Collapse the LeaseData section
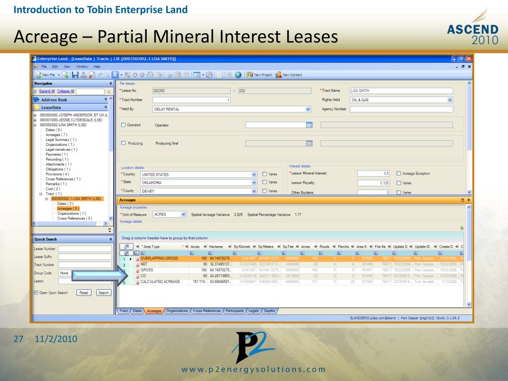 pyautogui.click(x=106, y=107)
